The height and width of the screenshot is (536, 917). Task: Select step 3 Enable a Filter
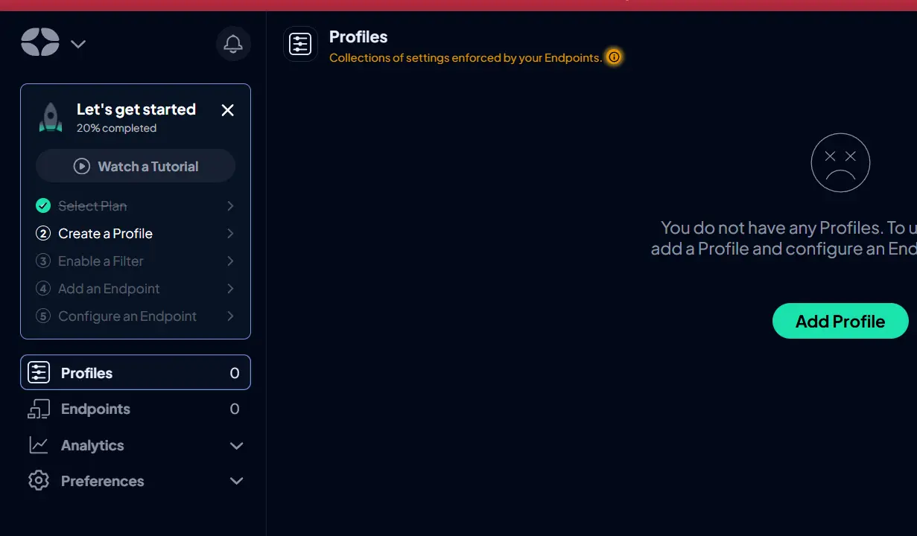[x=136, y=261]
